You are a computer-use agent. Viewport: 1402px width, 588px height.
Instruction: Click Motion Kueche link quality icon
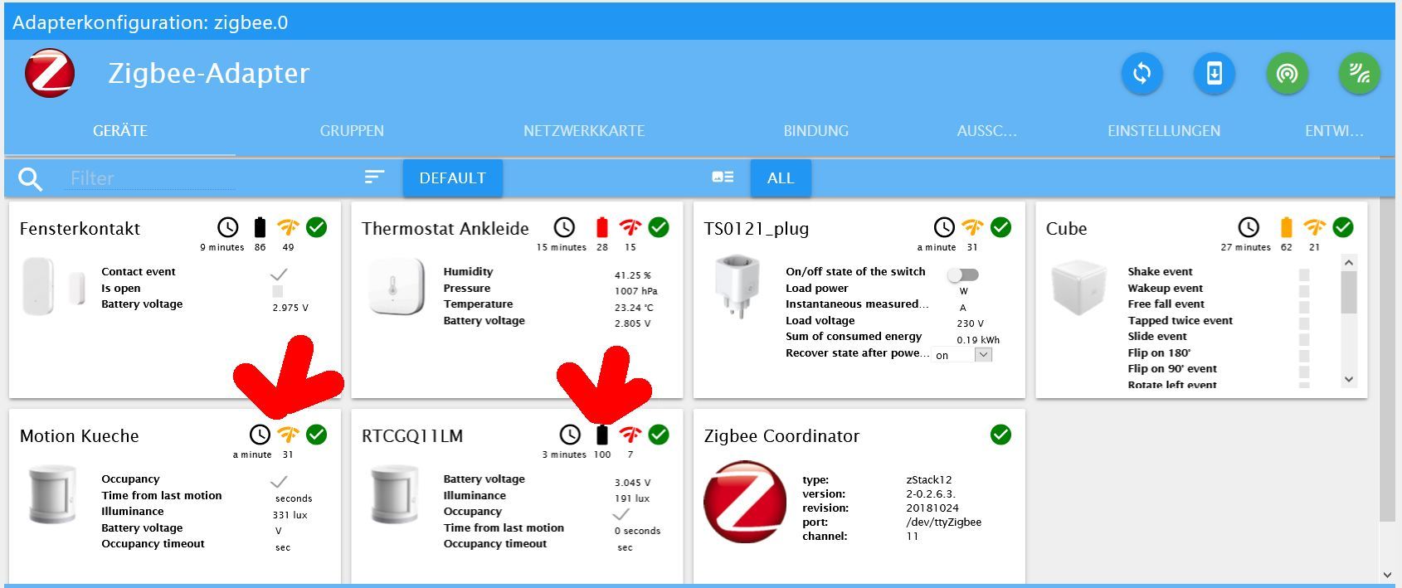click(x=288, y=435)
